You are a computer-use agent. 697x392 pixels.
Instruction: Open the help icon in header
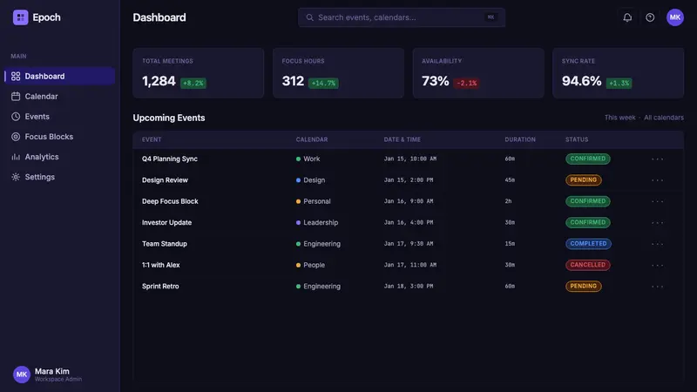(650, 17)
